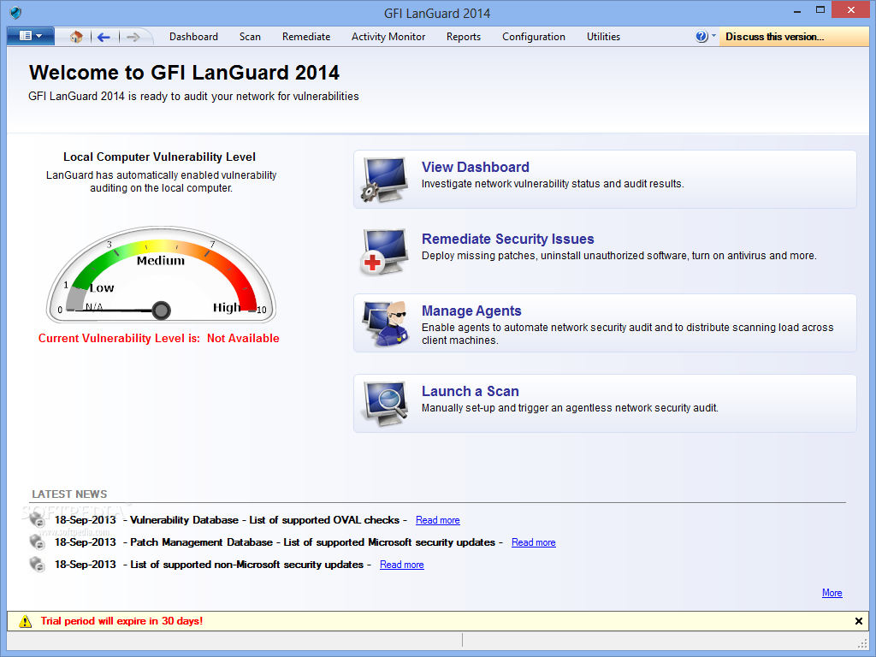Click the 'Local Computer Vulnerability Level' heading
876x657 pixels.
[159, 157]
